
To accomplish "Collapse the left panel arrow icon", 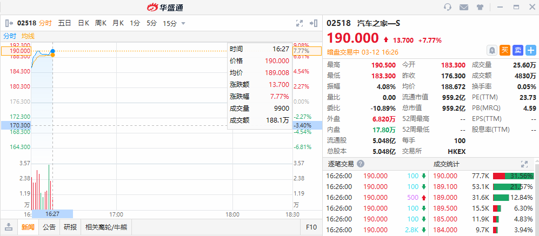I will (x=9, y=23).
